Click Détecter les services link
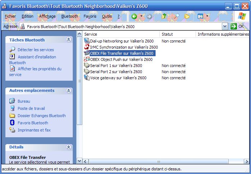Viewport: 251px width, 174px height. pos(36,50)
